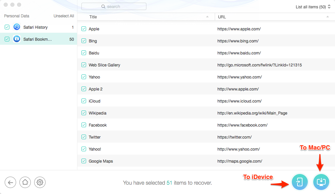This screenshot has width=335, height=194.
Task: Go to the home screen icon
Action: [x=25, y=183]
